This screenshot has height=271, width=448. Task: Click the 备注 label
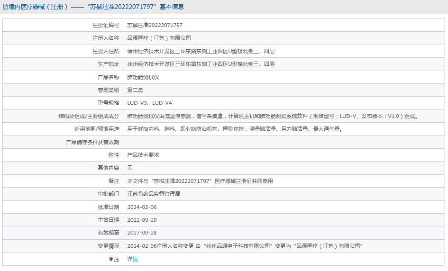coord(114,181)
